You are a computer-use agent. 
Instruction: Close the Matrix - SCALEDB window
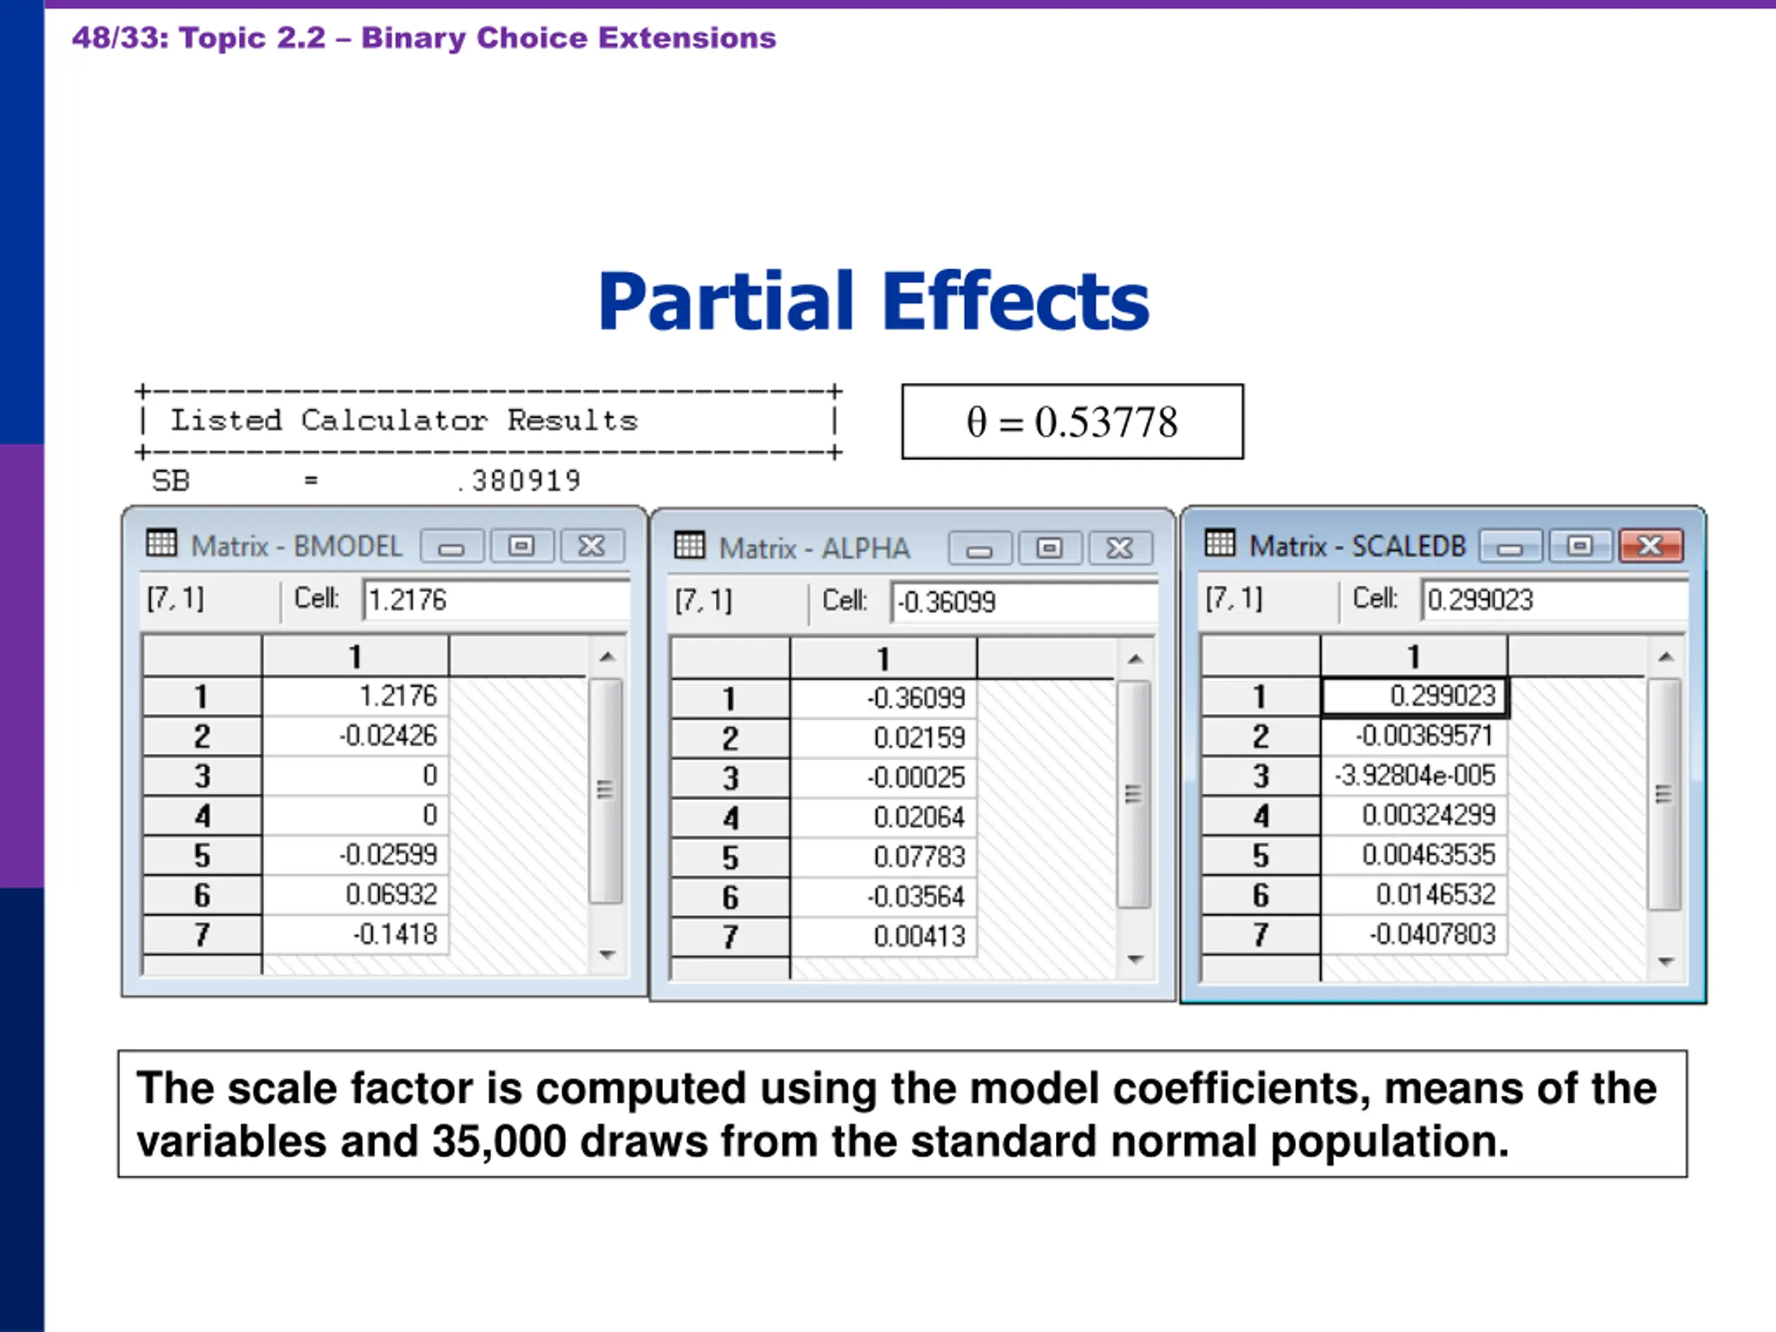pos(1650,547)
